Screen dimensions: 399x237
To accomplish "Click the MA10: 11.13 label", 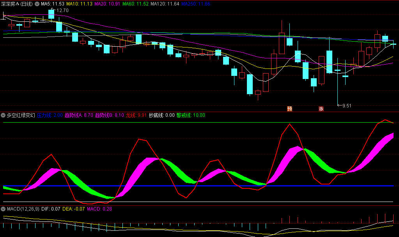I will pos(80,4).
